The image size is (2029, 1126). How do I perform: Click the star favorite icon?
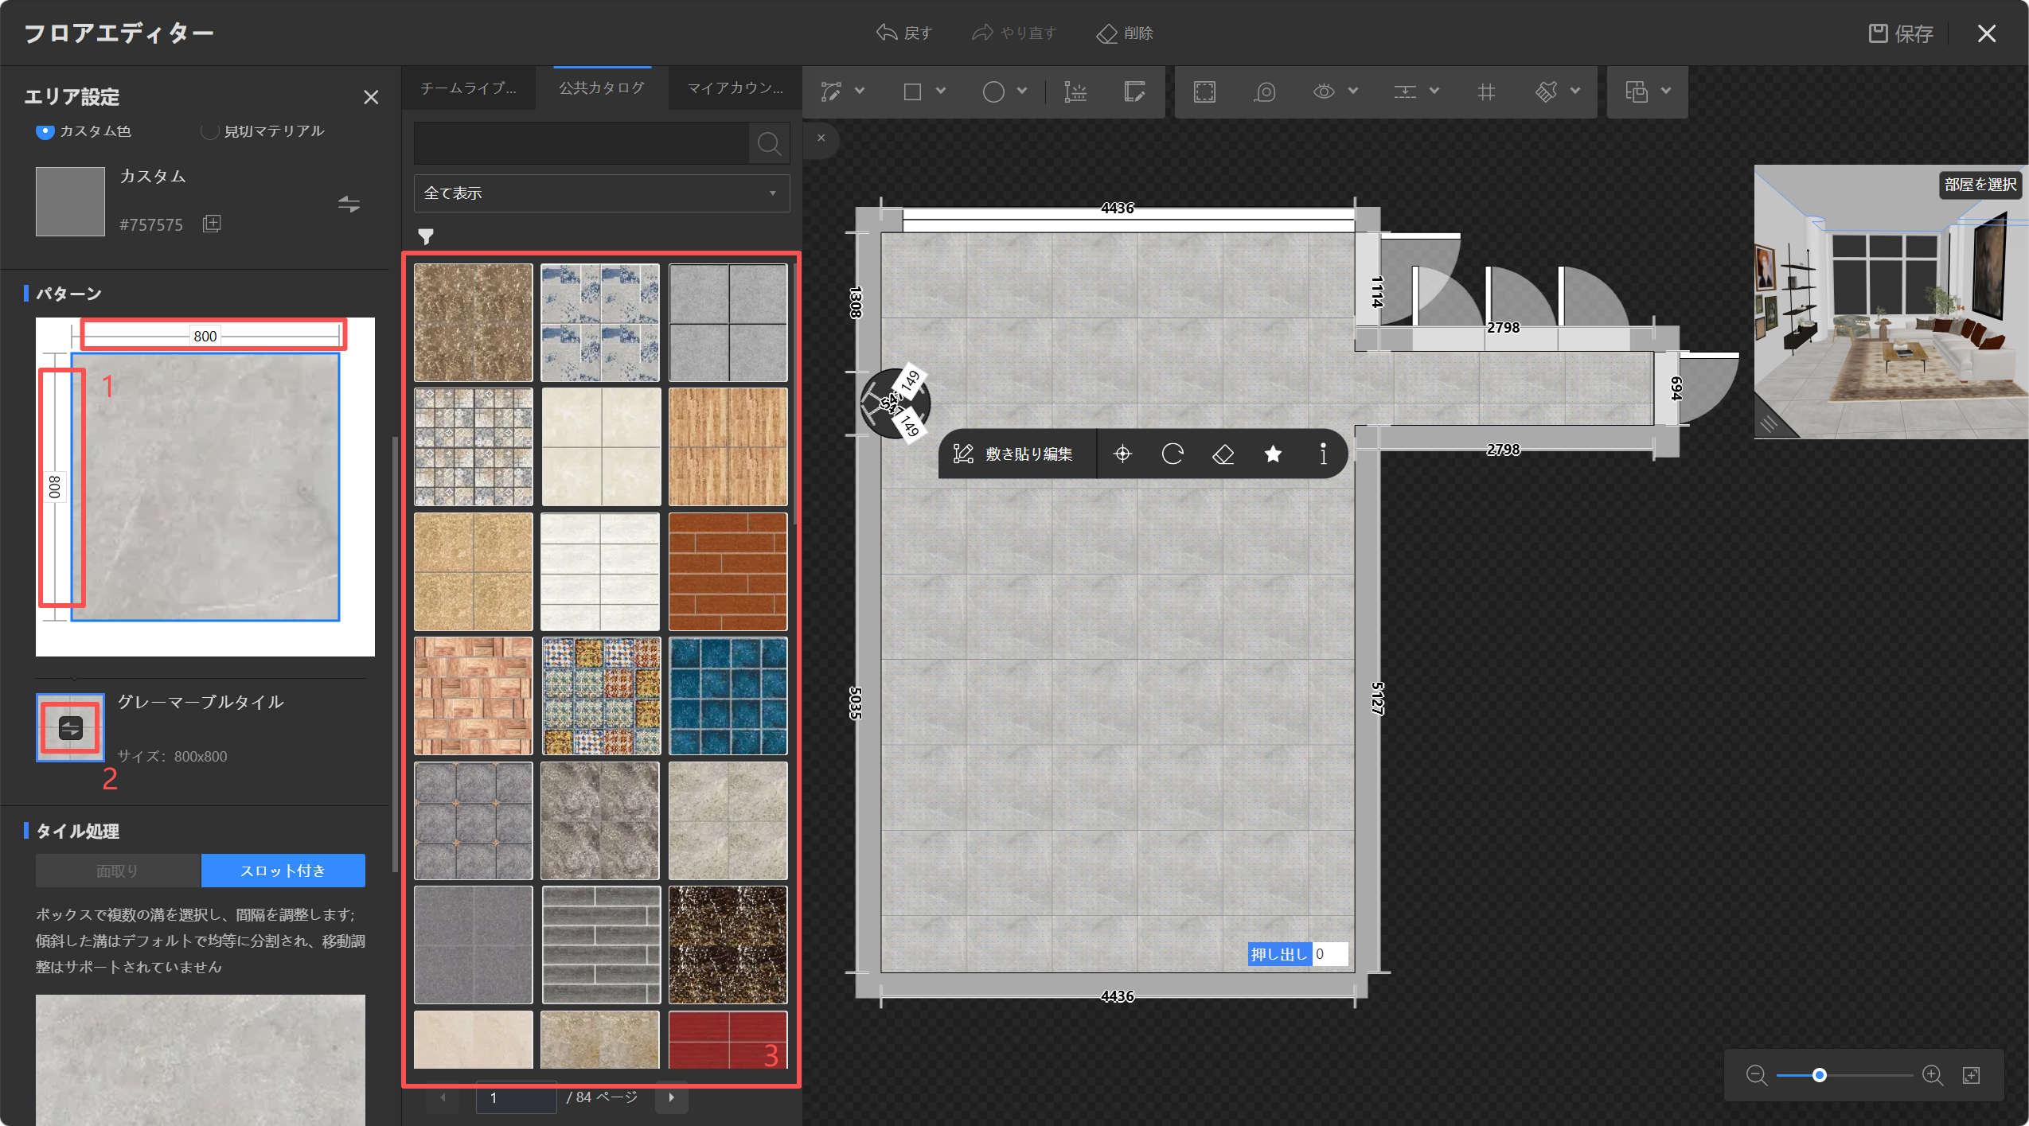pyautogui.click(x=1273, y=454)
